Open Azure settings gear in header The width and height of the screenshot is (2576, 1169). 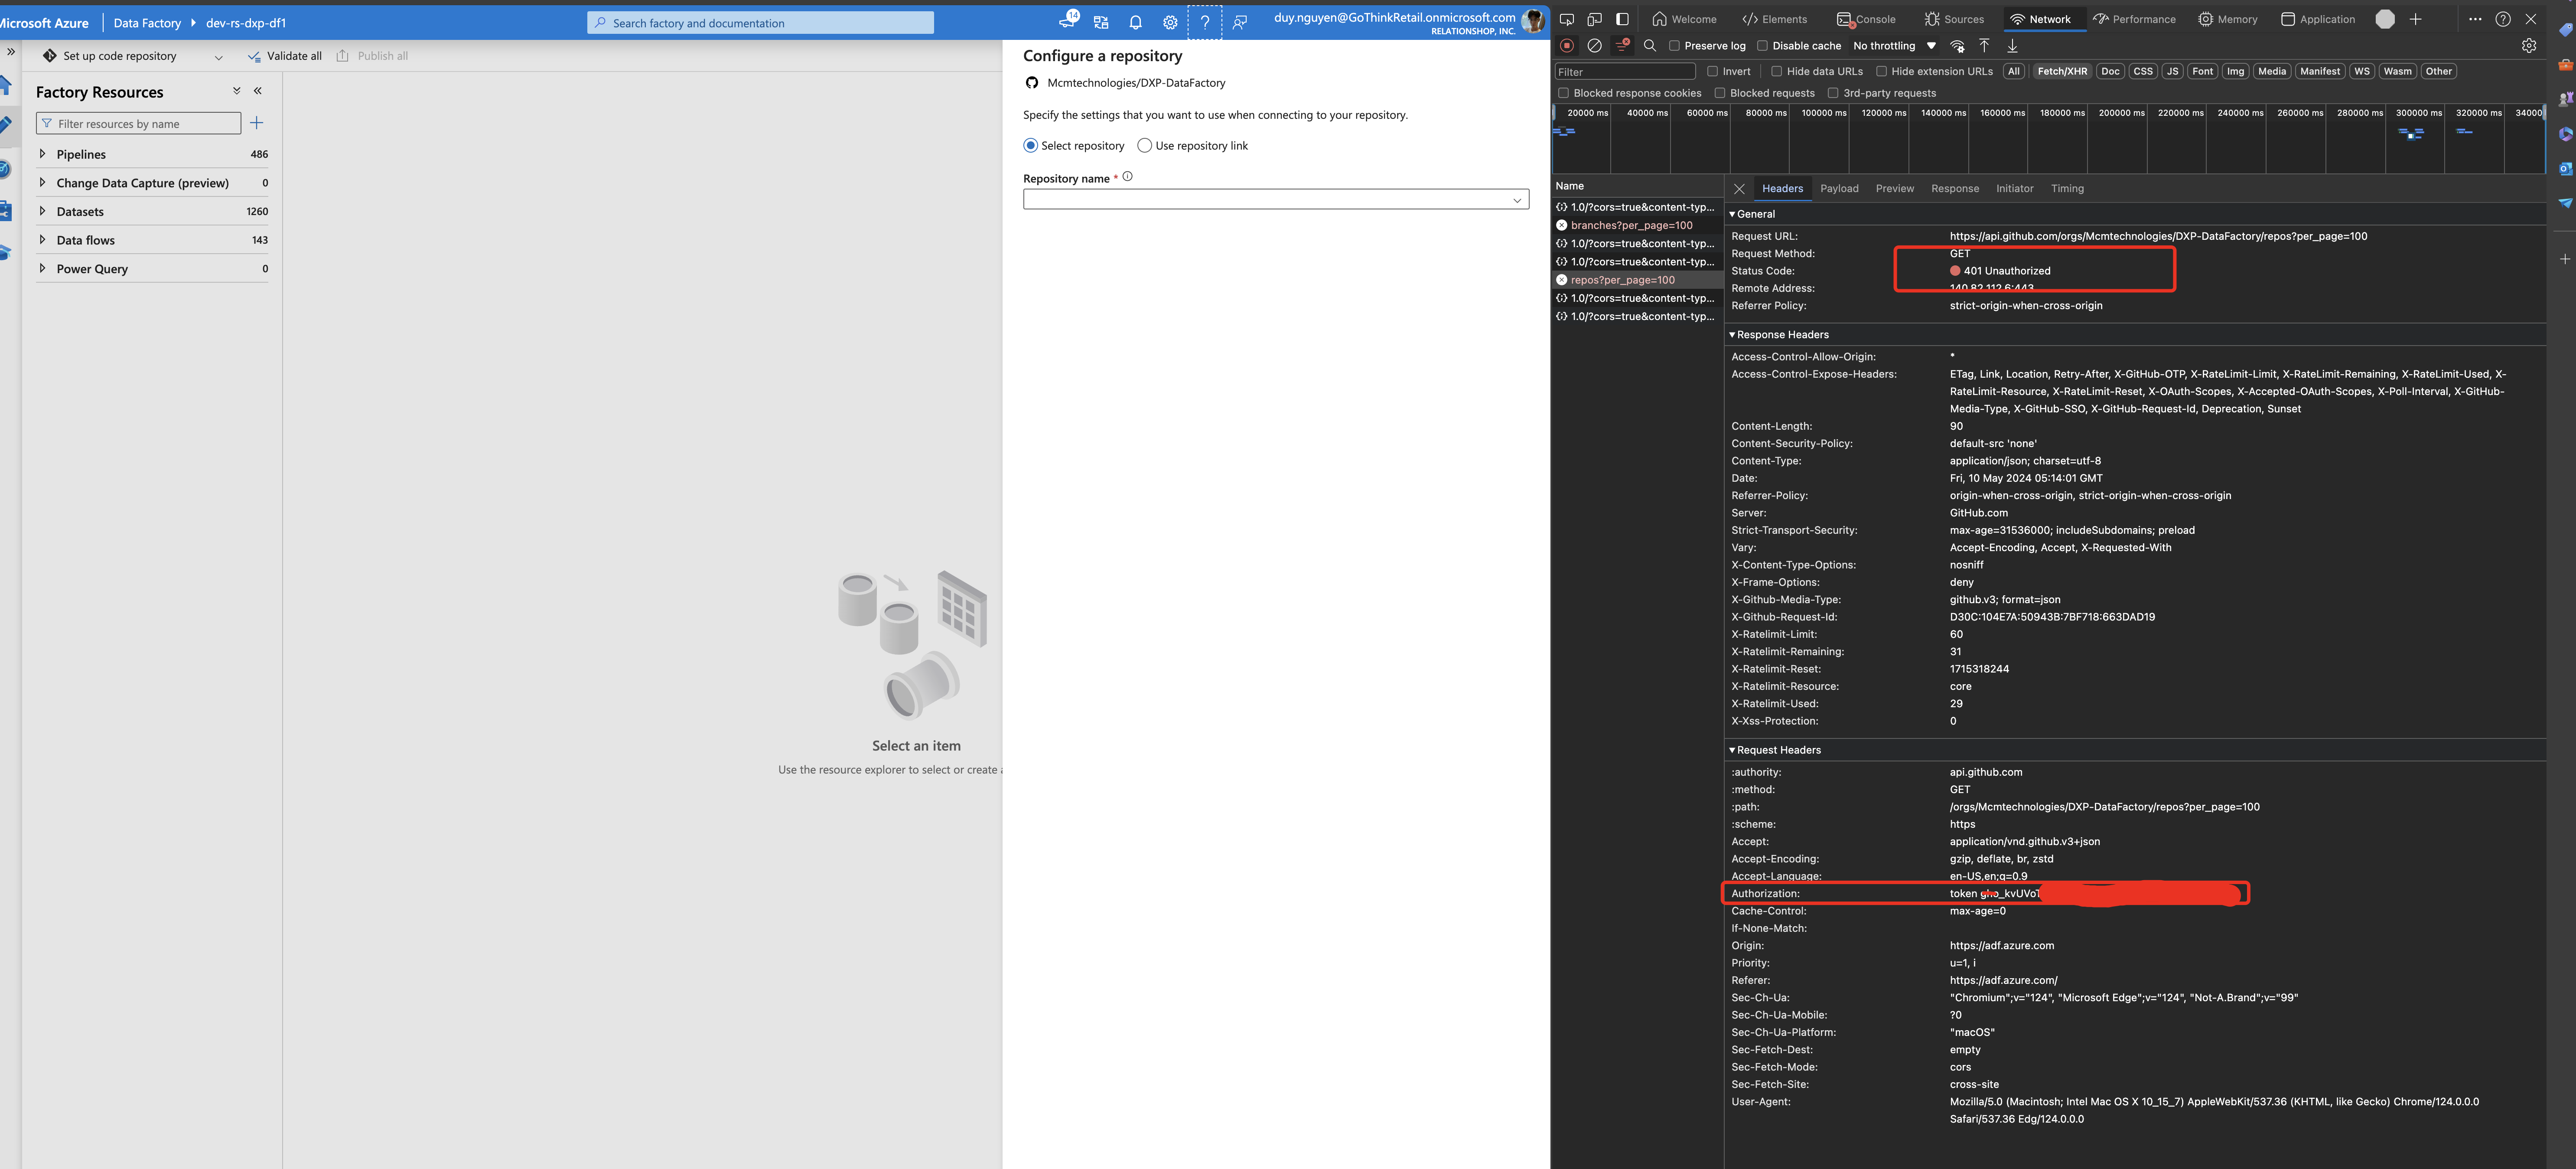(x=1170, y=23)
